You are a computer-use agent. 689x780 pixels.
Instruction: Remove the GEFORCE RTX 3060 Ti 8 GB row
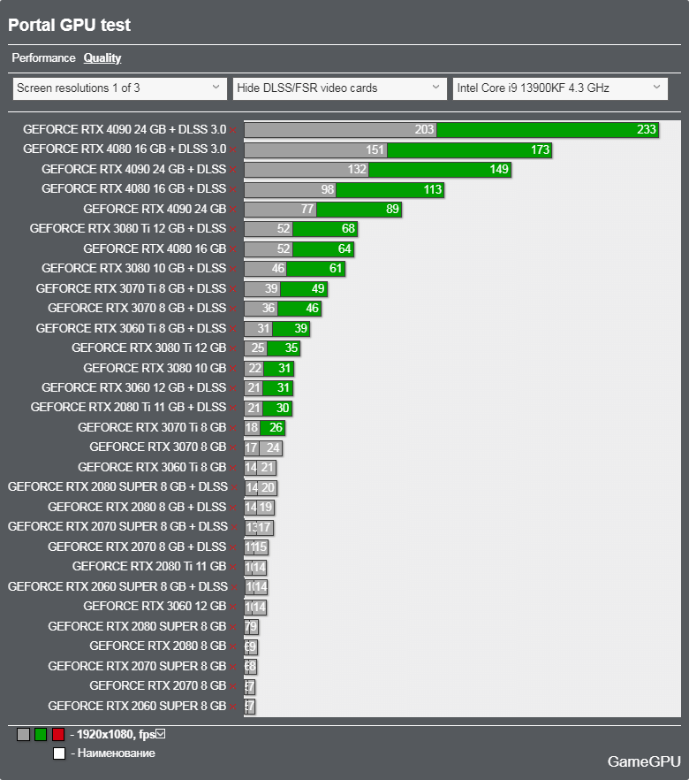point(233,468)
